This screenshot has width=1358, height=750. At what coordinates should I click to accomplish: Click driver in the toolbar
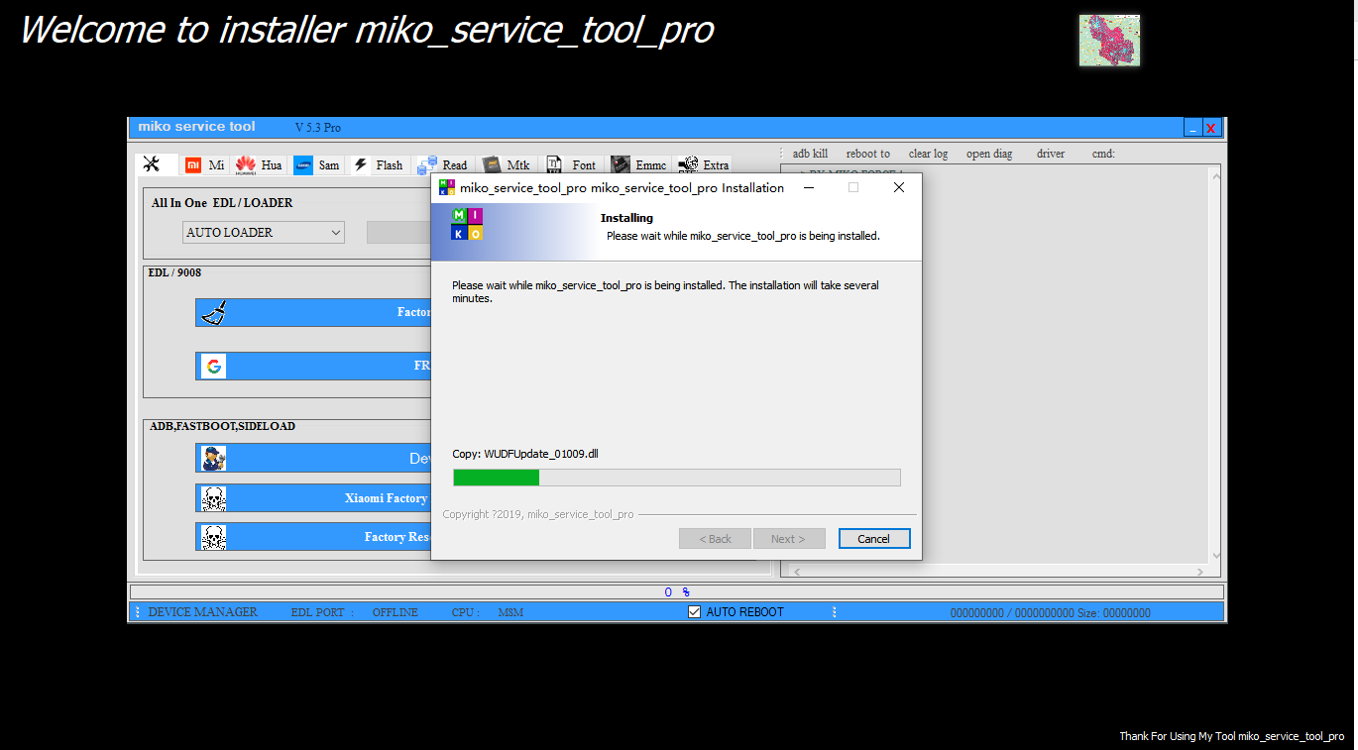pos(1051,154)
